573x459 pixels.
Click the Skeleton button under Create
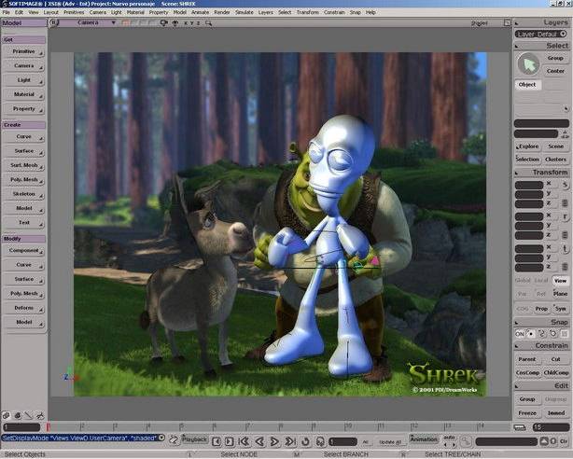click(23, 194)
